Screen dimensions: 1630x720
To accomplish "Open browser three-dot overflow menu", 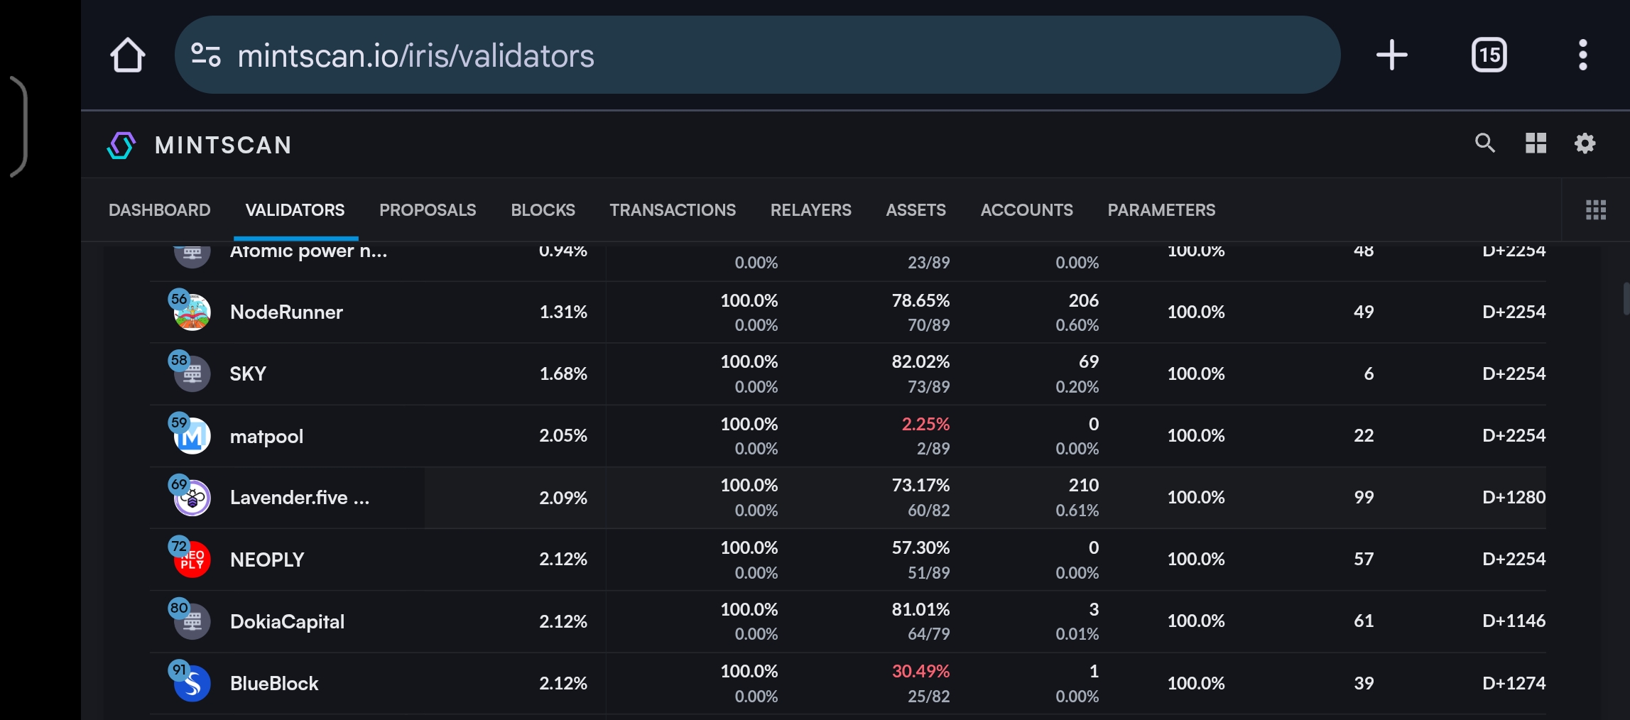I will coord(1582,55).
